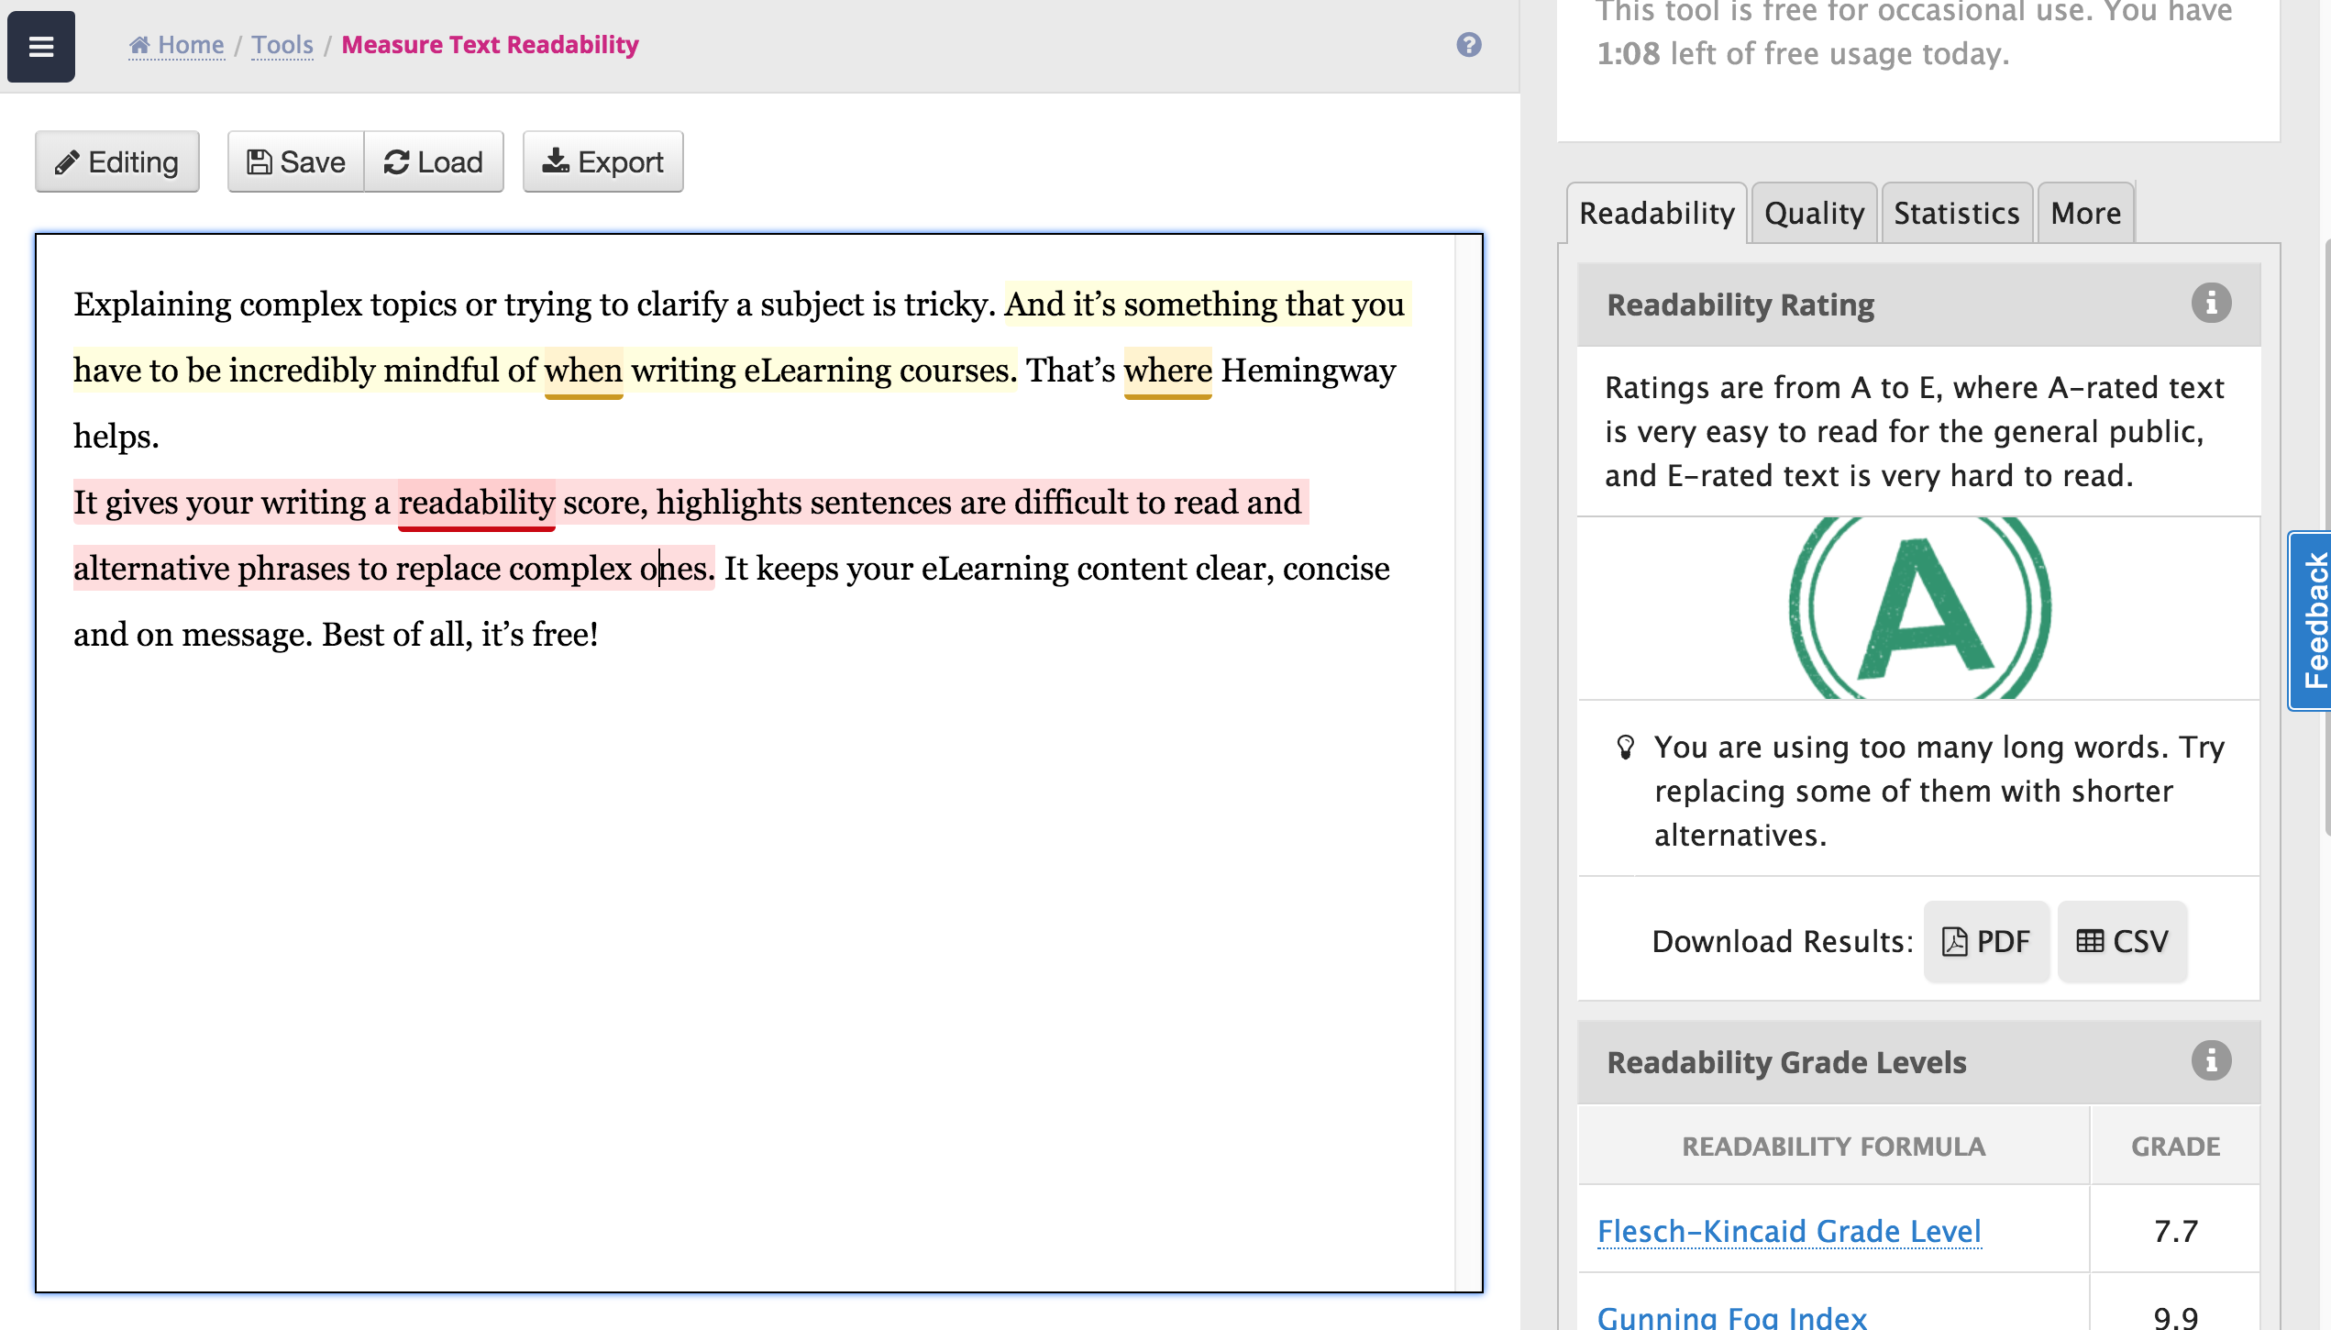Click the Readability Rating info icon
The height and width of the screenshot is (1330, 2331).
click(x=2211, y=304)
